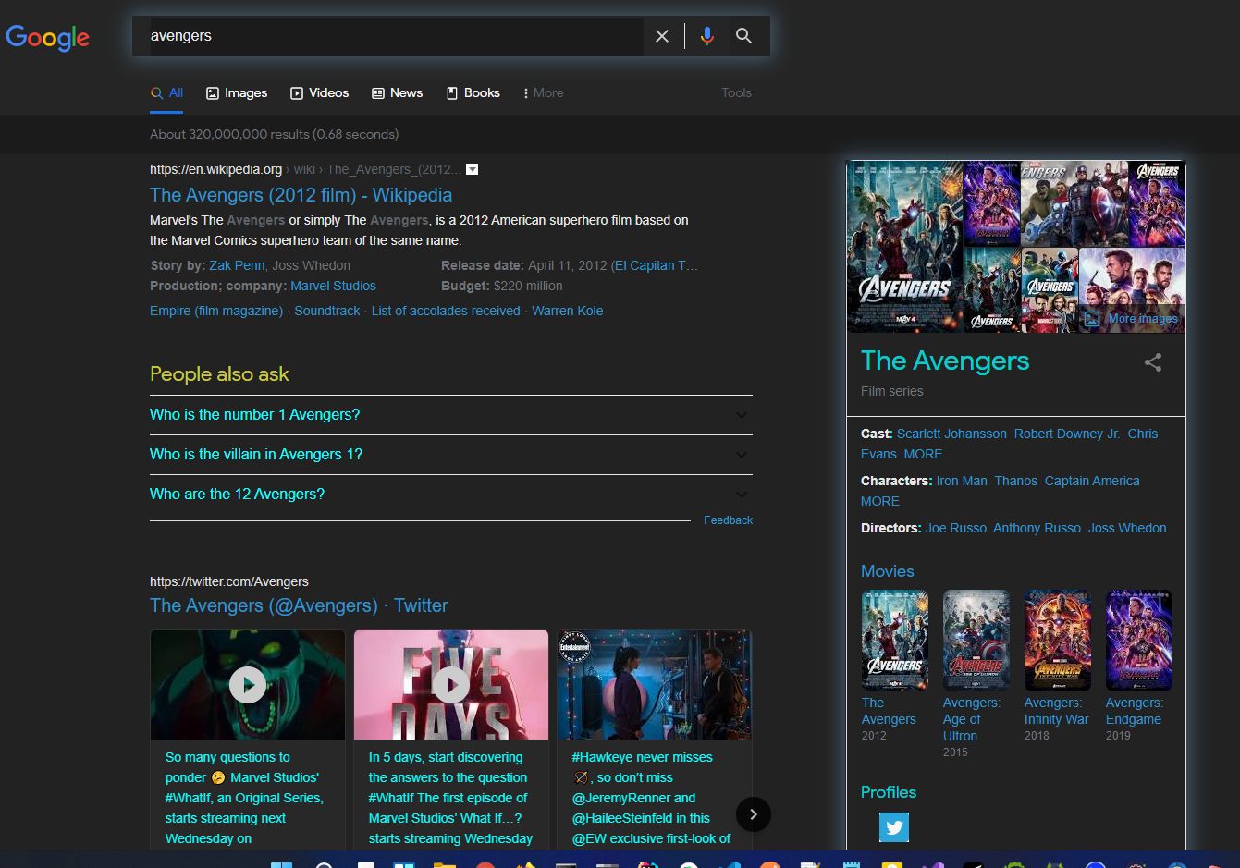Viewport: 1240px width, 868px height.
Task: Click the Feedback link
Action: tap(728, 520)
